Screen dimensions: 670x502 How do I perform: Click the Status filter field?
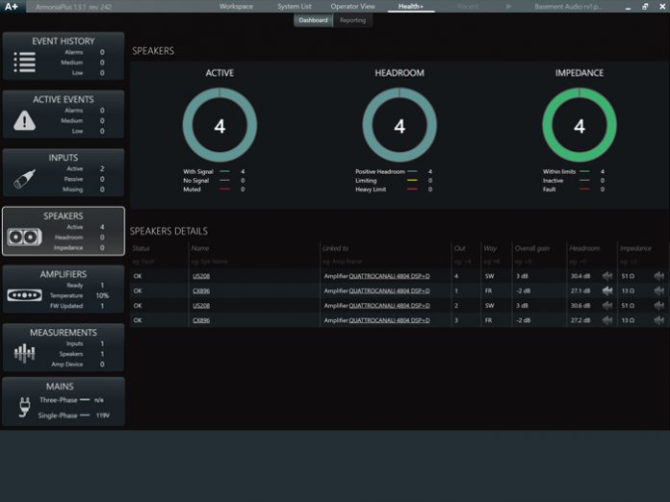[159, 262]
